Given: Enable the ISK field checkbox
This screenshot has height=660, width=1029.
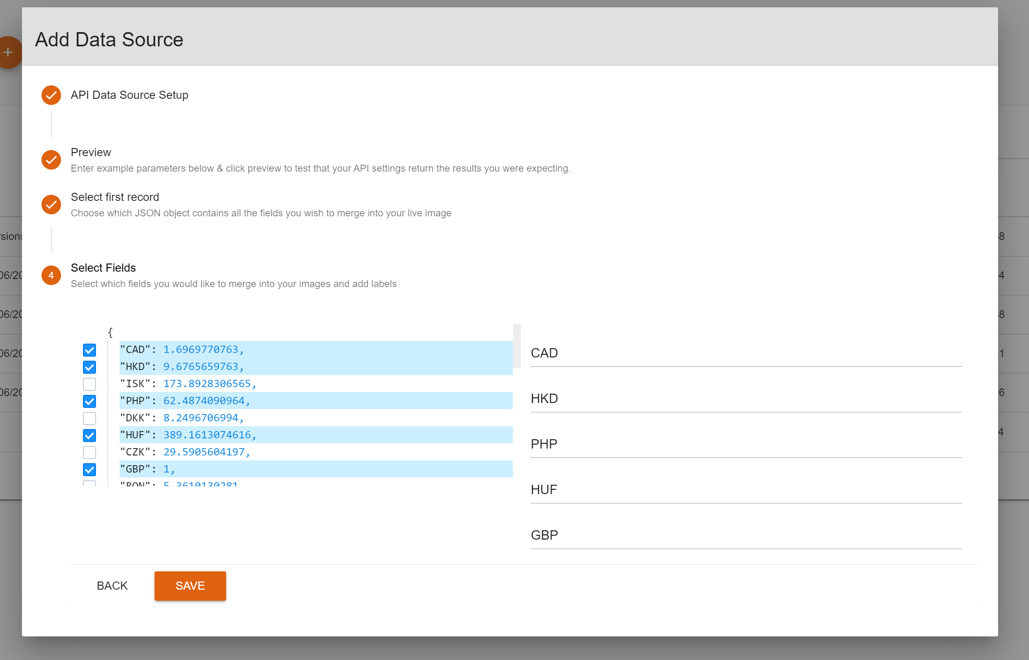Looking at the screenshot, I should click(x=89, y=384).
